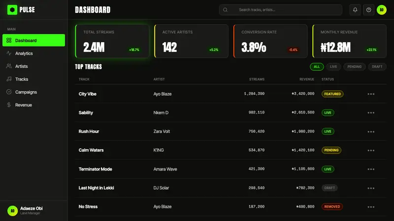
Task: Open the Monthly Revenue stat card
Action: click(x=349, y=41)
